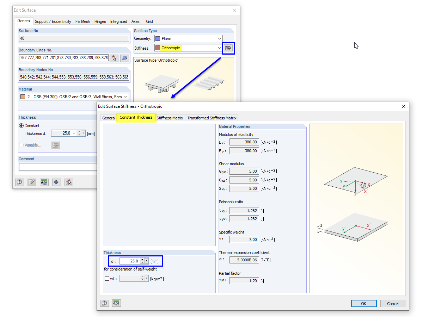The height and width of the screenshot is (317, 423).
Task: Open units settings in the stiffness dialog
Action: [x=116, y=303]
